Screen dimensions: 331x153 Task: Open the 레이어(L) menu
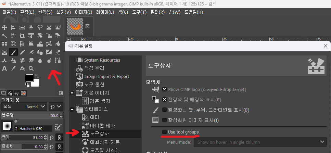(x=105, y=12)
